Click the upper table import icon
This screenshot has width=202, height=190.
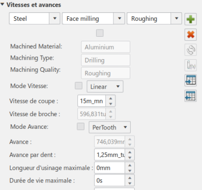pos(191,80)
